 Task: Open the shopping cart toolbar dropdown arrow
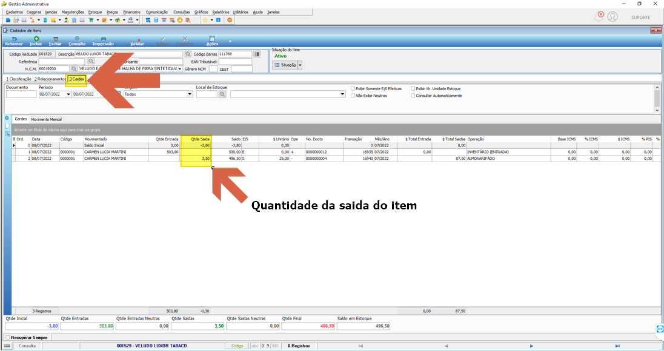coord(98,20)
